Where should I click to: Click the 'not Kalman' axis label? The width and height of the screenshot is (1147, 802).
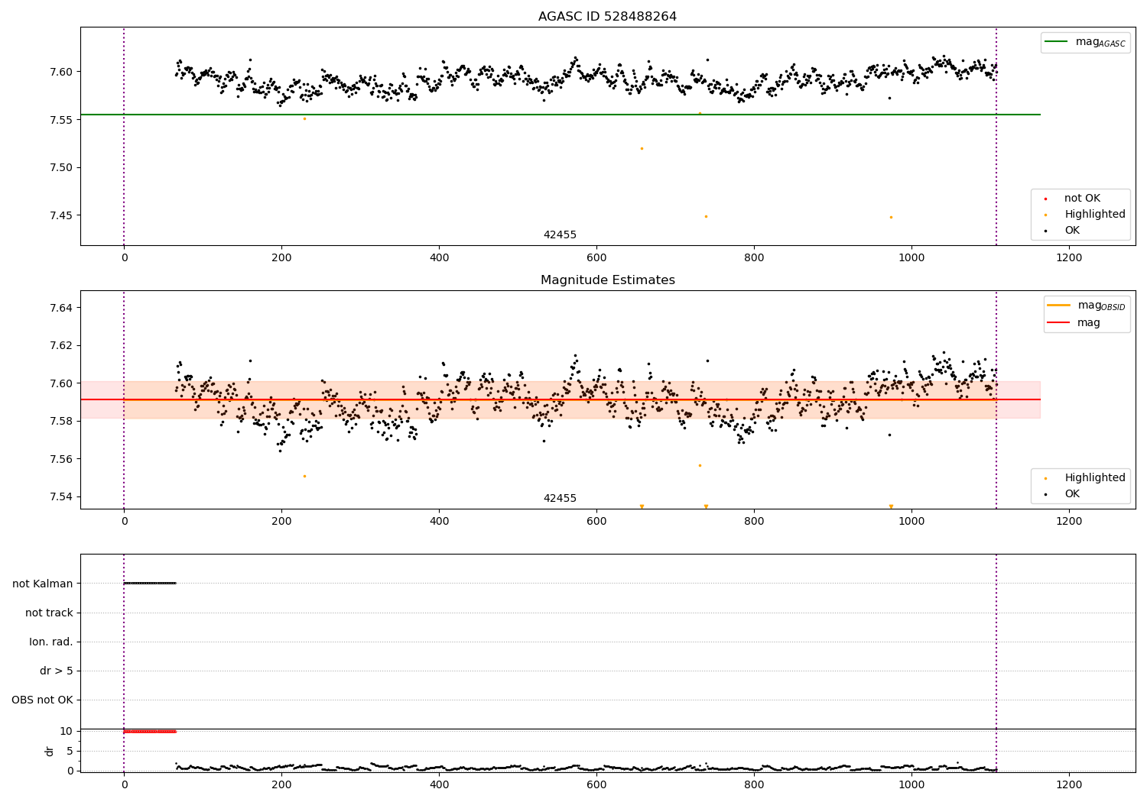[x=43, y=584]
